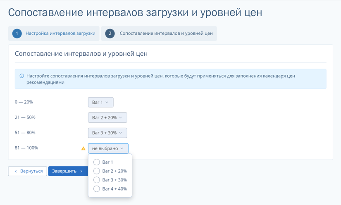Switch to the 'Настройка интервалов загрузки' step tab
The width and height of the screenshot is (341, 205).
click(54, 33)
